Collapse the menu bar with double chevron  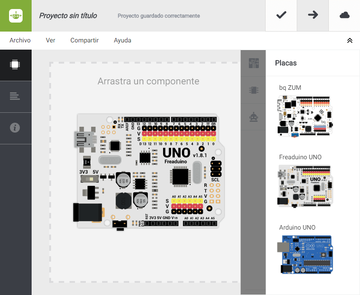350,41
